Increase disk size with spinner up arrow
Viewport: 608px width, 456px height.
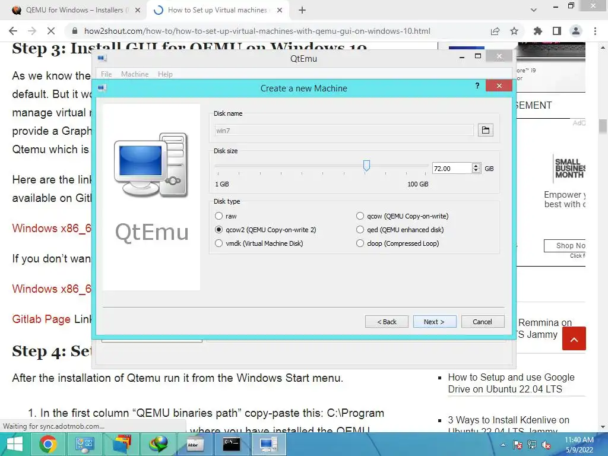(x=476, y=166)
